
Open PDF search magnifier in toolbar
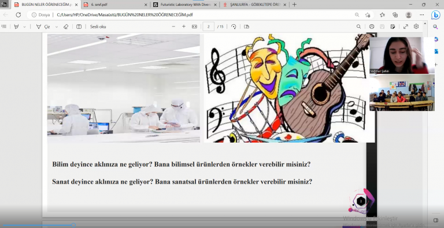click(358, 27)
